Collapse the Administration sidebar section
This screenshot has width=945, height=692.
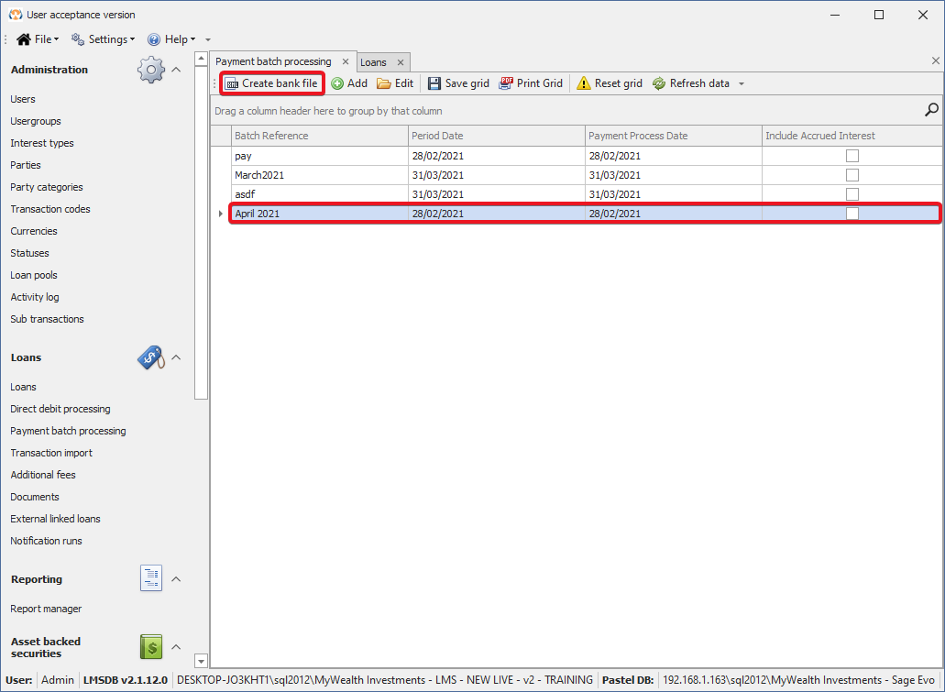pyautogui.click(x=176, y=70)
